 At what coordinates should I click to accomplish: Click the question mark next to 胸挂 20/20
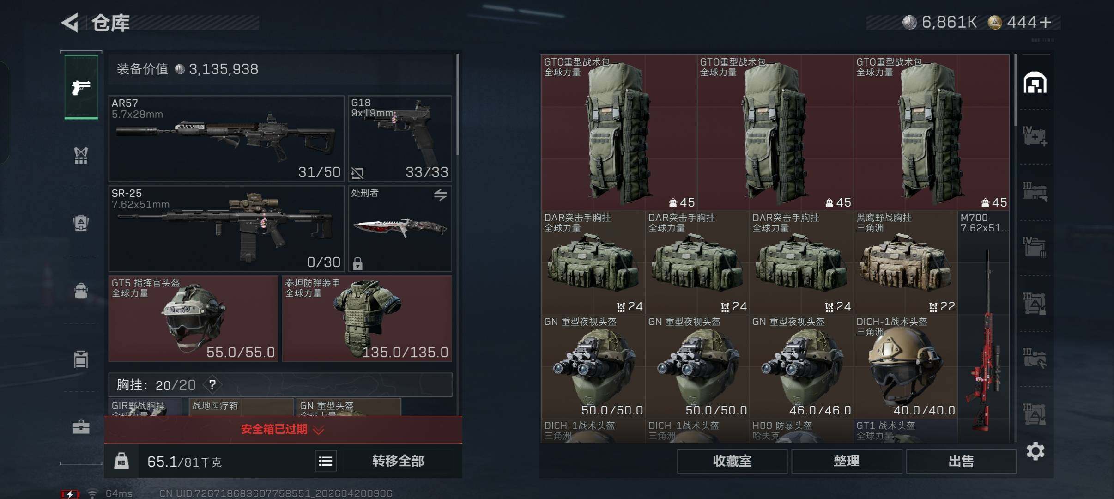pyautogui.click(x=212, y=384)
